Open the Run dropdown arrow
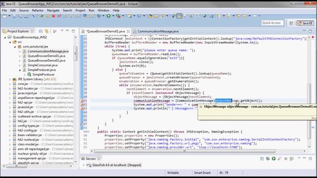The image size is (317, 178). [x=113, y=16]
